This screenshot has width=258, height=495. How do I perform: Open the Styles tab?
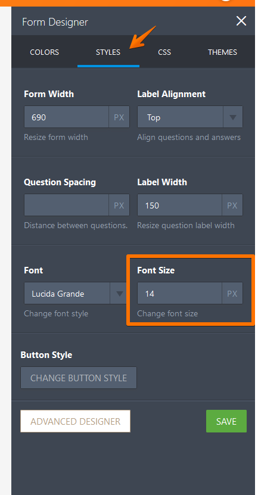[108, 52]
